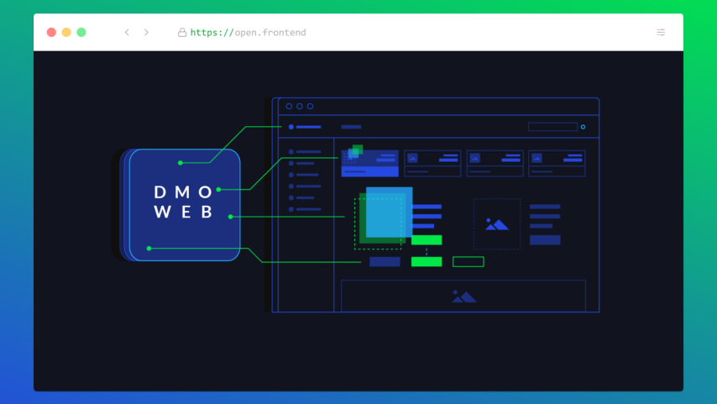Screen dimensions: 717x404
Task: Click the green maximize dot of browser window
Action: 81,33
